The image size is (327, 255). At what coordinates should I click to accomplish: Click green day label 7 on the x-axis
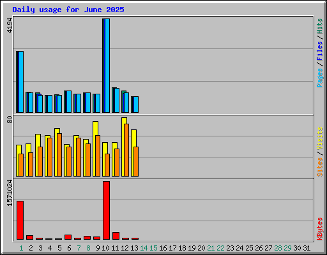[79, 248]
